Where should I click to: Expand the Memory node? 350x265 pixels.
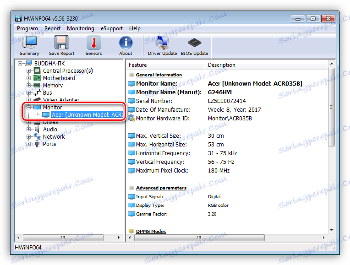28,86
